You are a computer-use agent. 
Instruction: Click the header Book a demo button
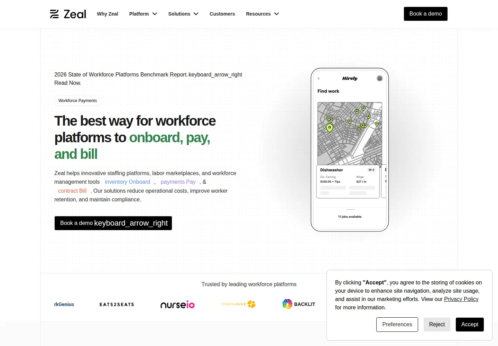(426, 14)
